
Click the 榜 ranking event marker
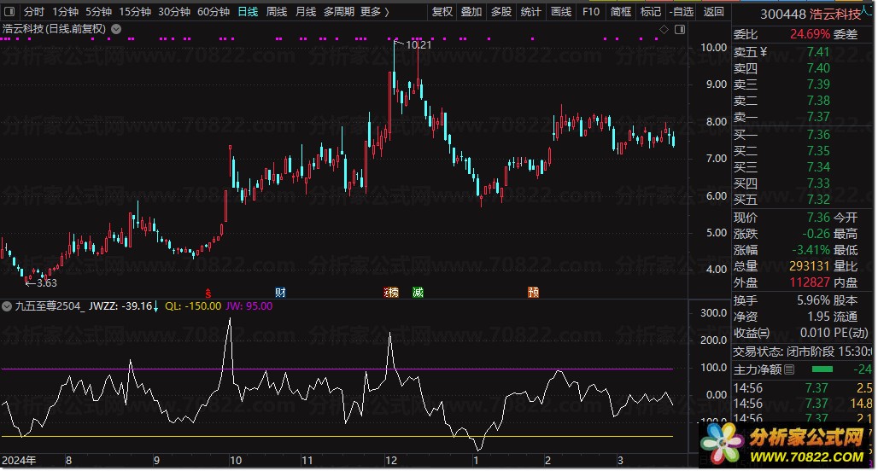392,292
